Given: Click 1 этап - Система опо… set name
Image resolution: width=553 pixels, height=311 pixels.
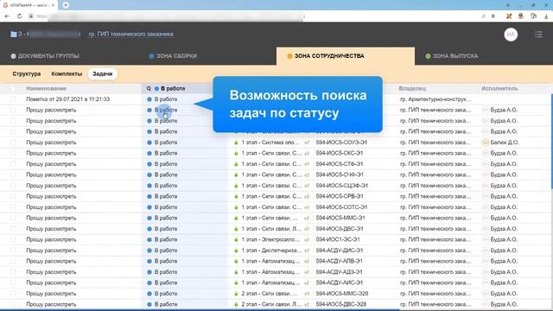Looking at the screenshot, I should point(270,143).
